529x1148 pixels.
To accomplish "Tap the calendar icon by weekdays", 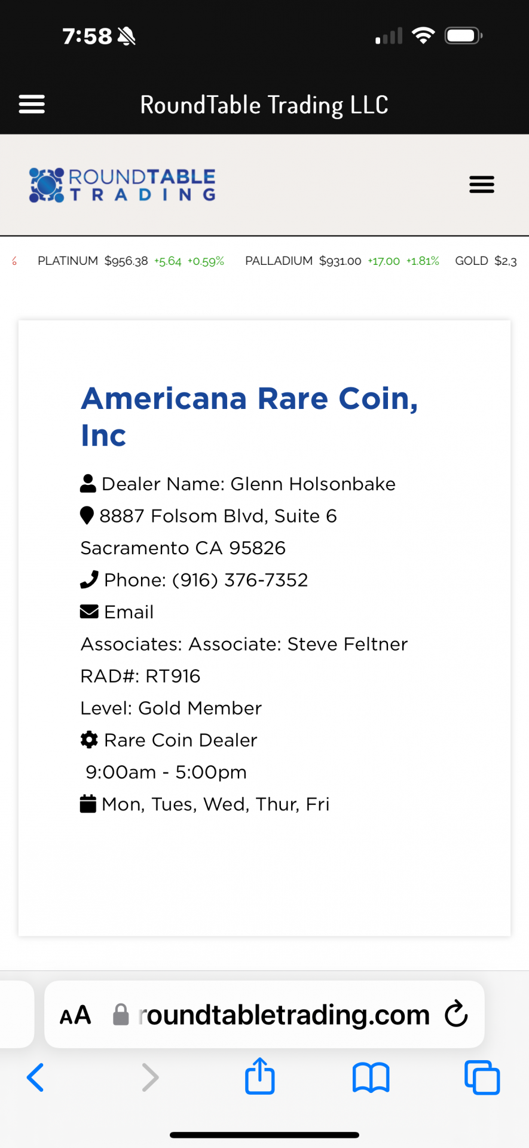I will [x=88, y=804].
